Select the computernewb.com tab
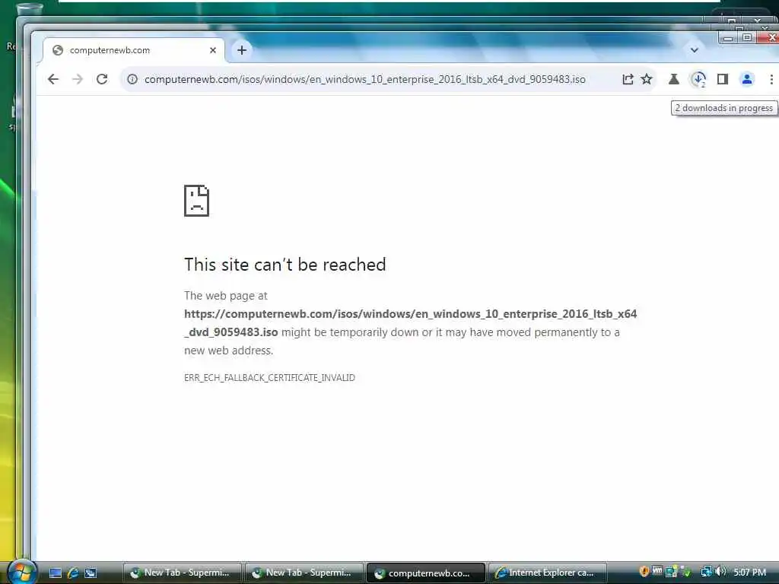The height and width of the screenshot is (584, 779). coord(134,50)
